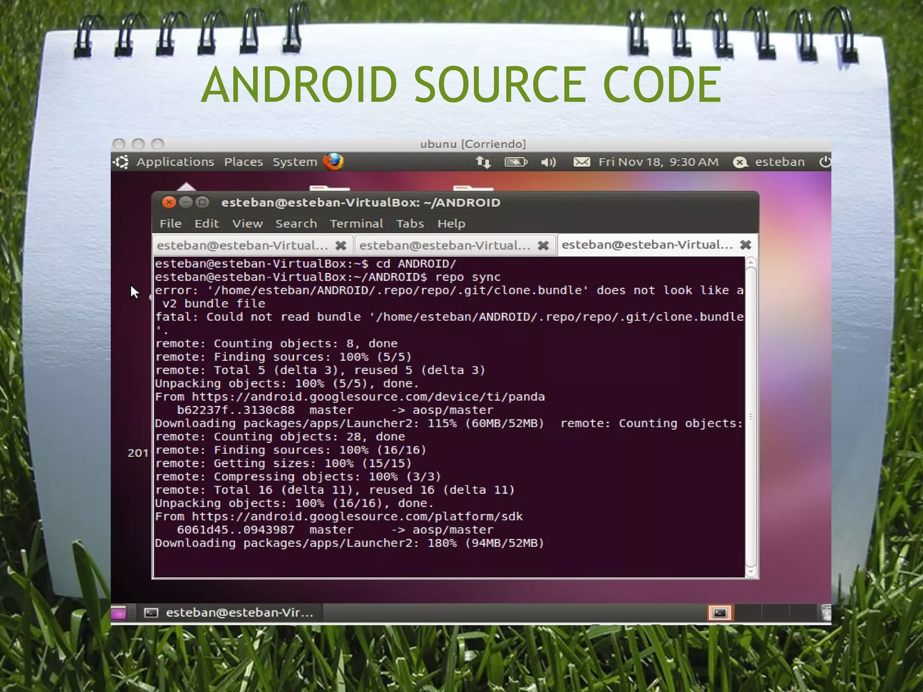This screenshot has width=923, height=692.
Task: Open the mail envelope messaging menu
Action: point(581,162)
